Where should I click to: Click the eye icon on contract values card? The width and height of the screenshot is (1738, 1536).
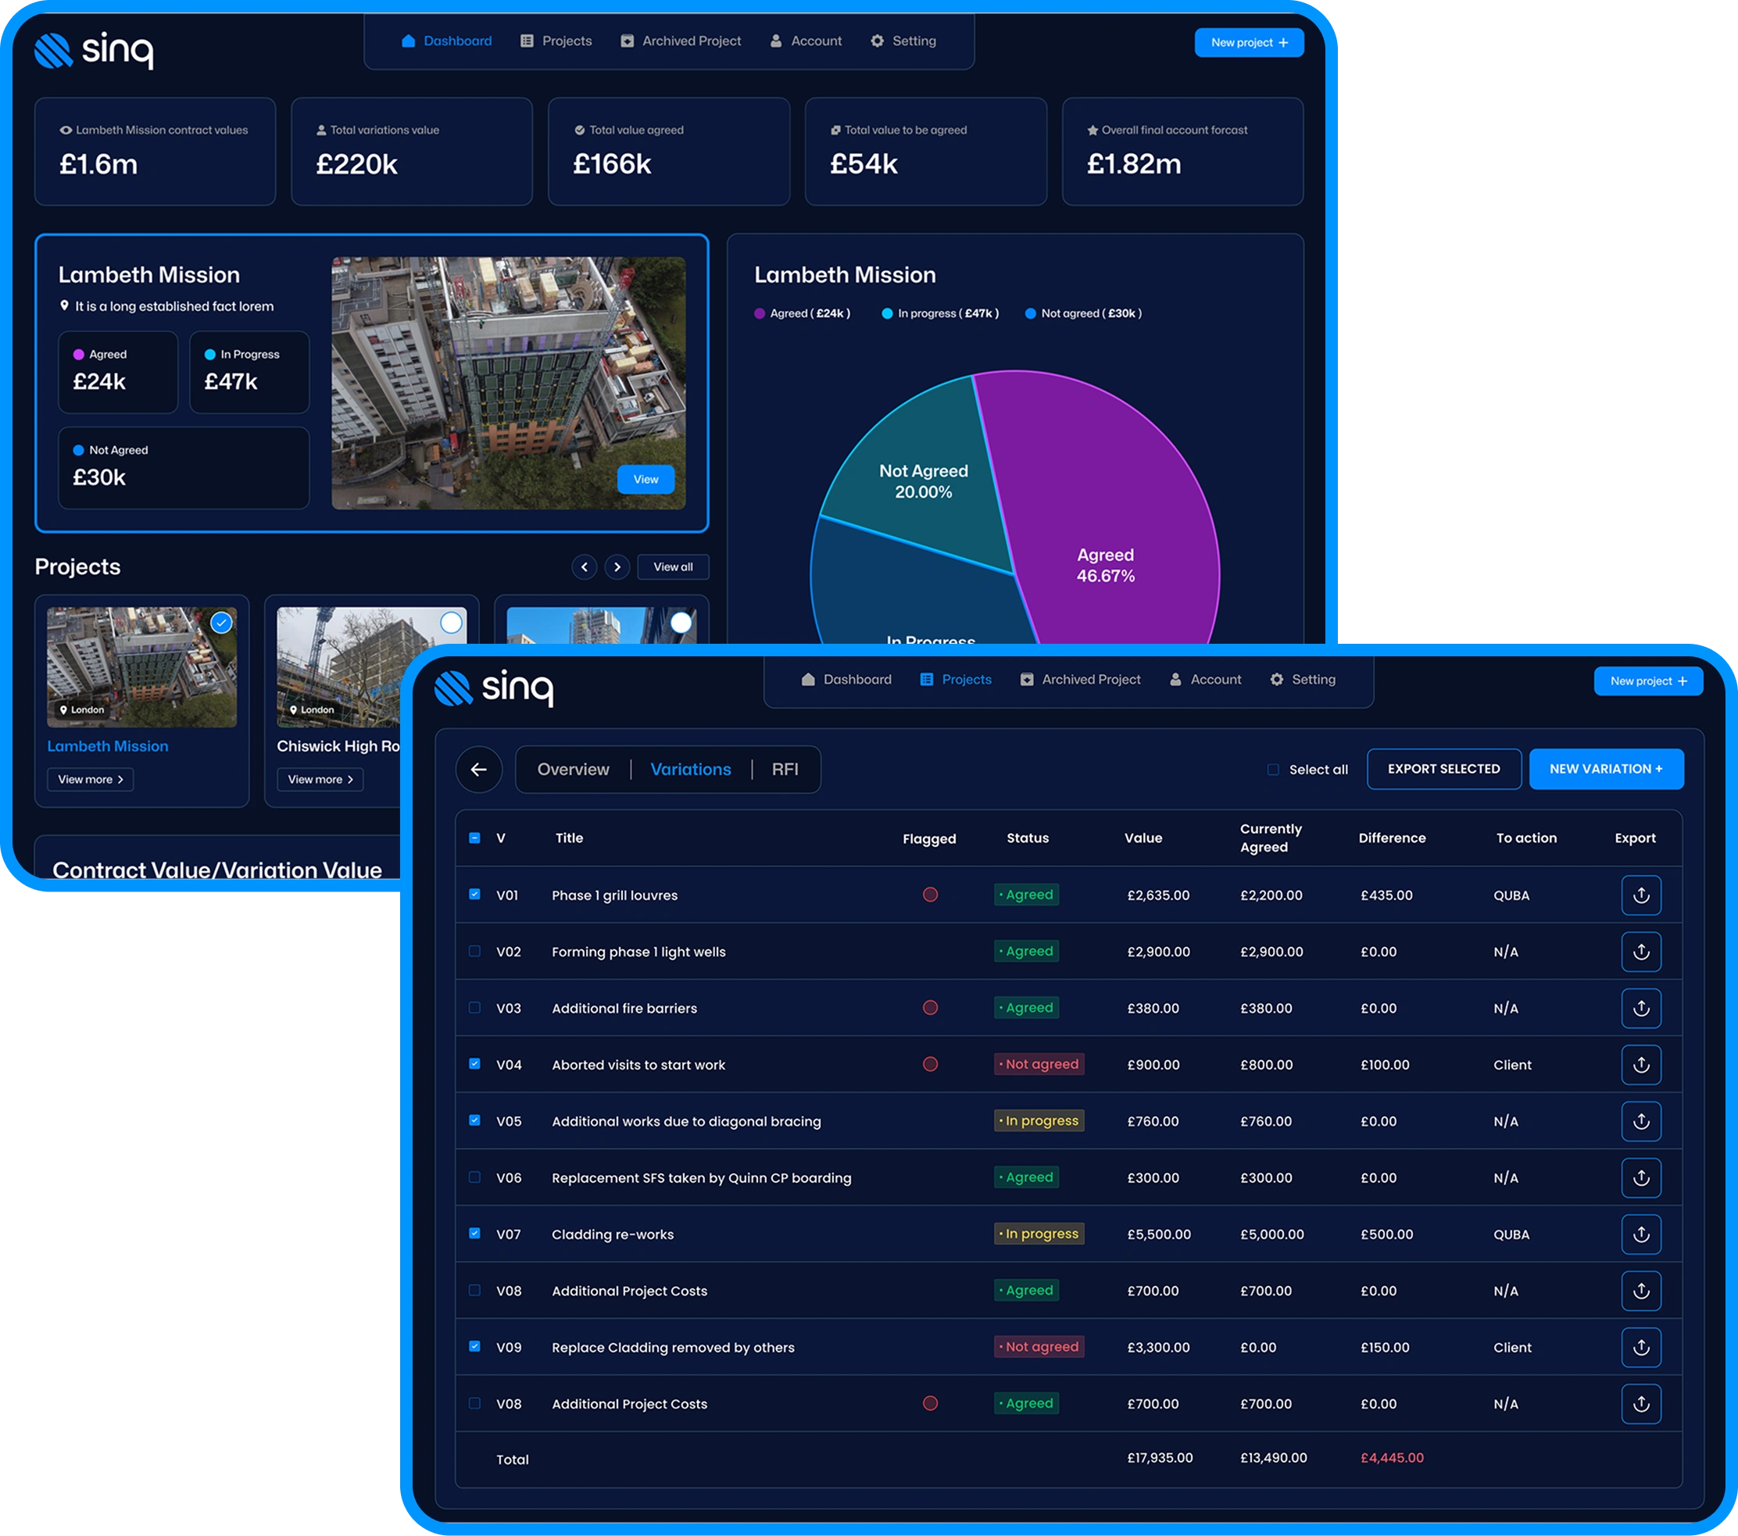coord(66,130)
